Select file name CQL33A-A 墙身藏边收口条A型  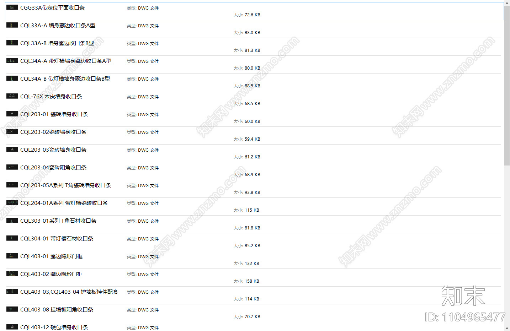click(58, 26)
